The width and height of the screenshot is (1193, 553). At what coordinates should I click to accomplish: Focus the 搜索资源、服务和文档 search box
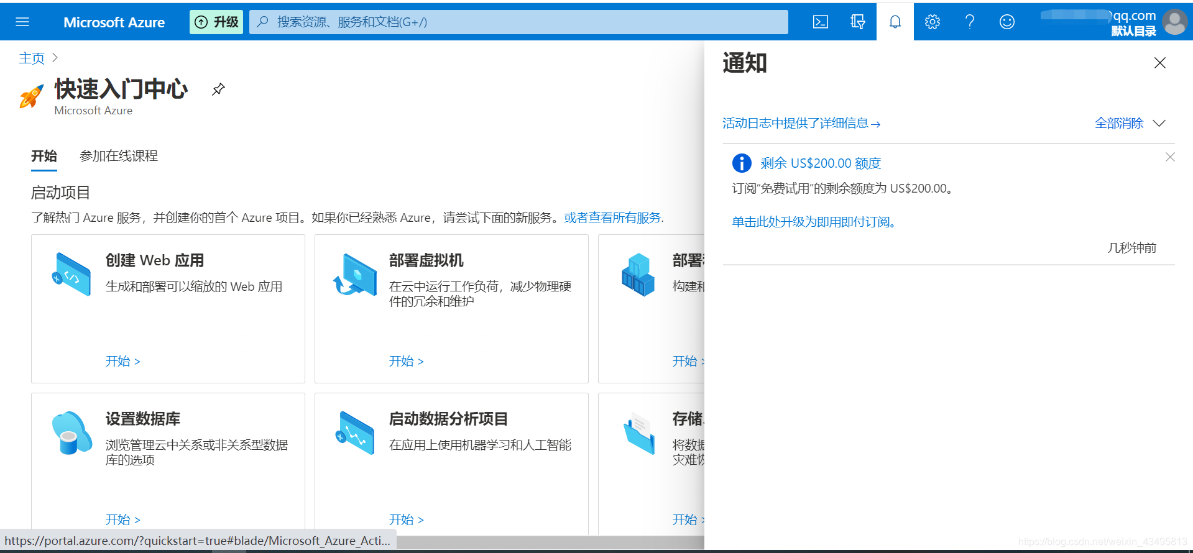(x=518, y=22)
